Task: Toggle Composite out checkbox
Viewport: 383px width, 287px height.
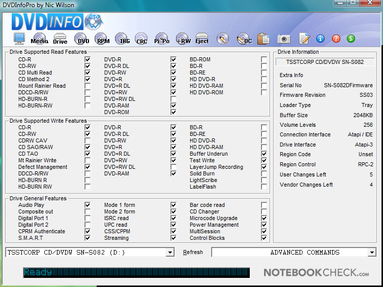Action: [87, 211]
